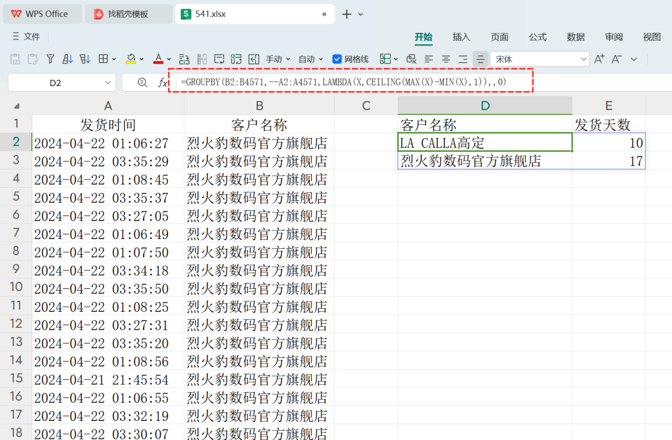Open the font color dropdown arrow
Screen dimensions: 672x440
169,59
